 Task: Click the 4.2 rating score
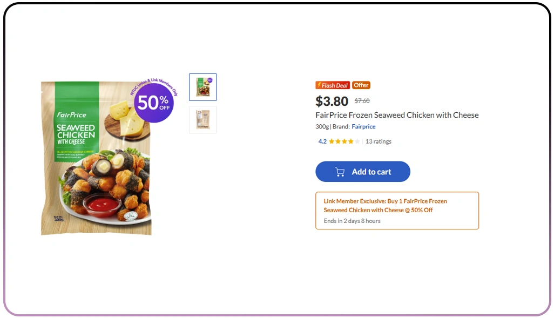click(322, 141)
